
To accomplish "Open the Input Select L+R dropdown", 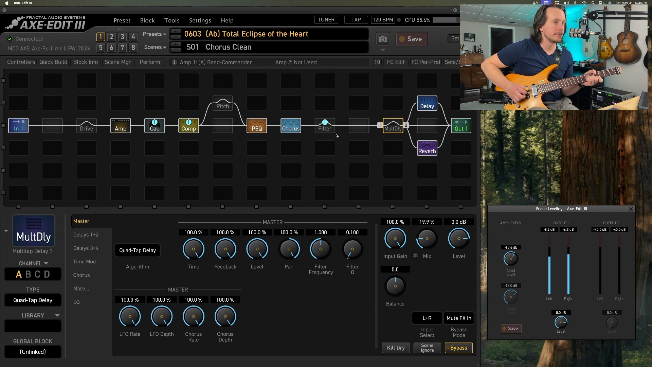I will (427, 318).
